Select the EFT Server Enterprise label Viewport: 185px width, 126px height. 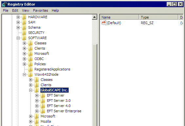coord(64,111)
